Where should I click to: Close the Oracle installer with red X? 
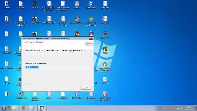(91, 38)
